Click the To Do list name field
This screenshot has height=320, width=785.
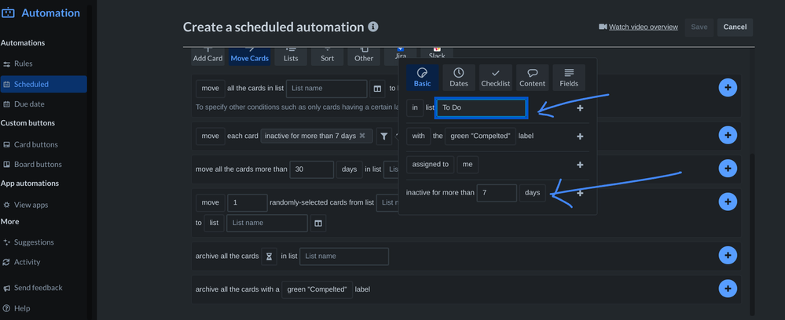click(x=481, y=108)
